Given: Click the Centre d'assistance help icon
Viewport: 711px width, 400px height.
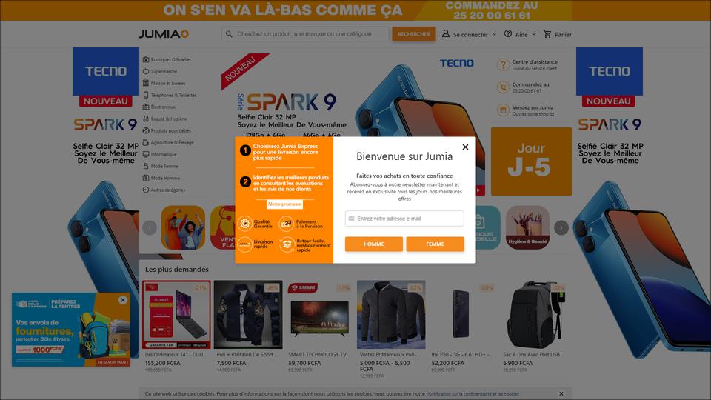Looking at the screenshot, I should [x=502, y=64].
